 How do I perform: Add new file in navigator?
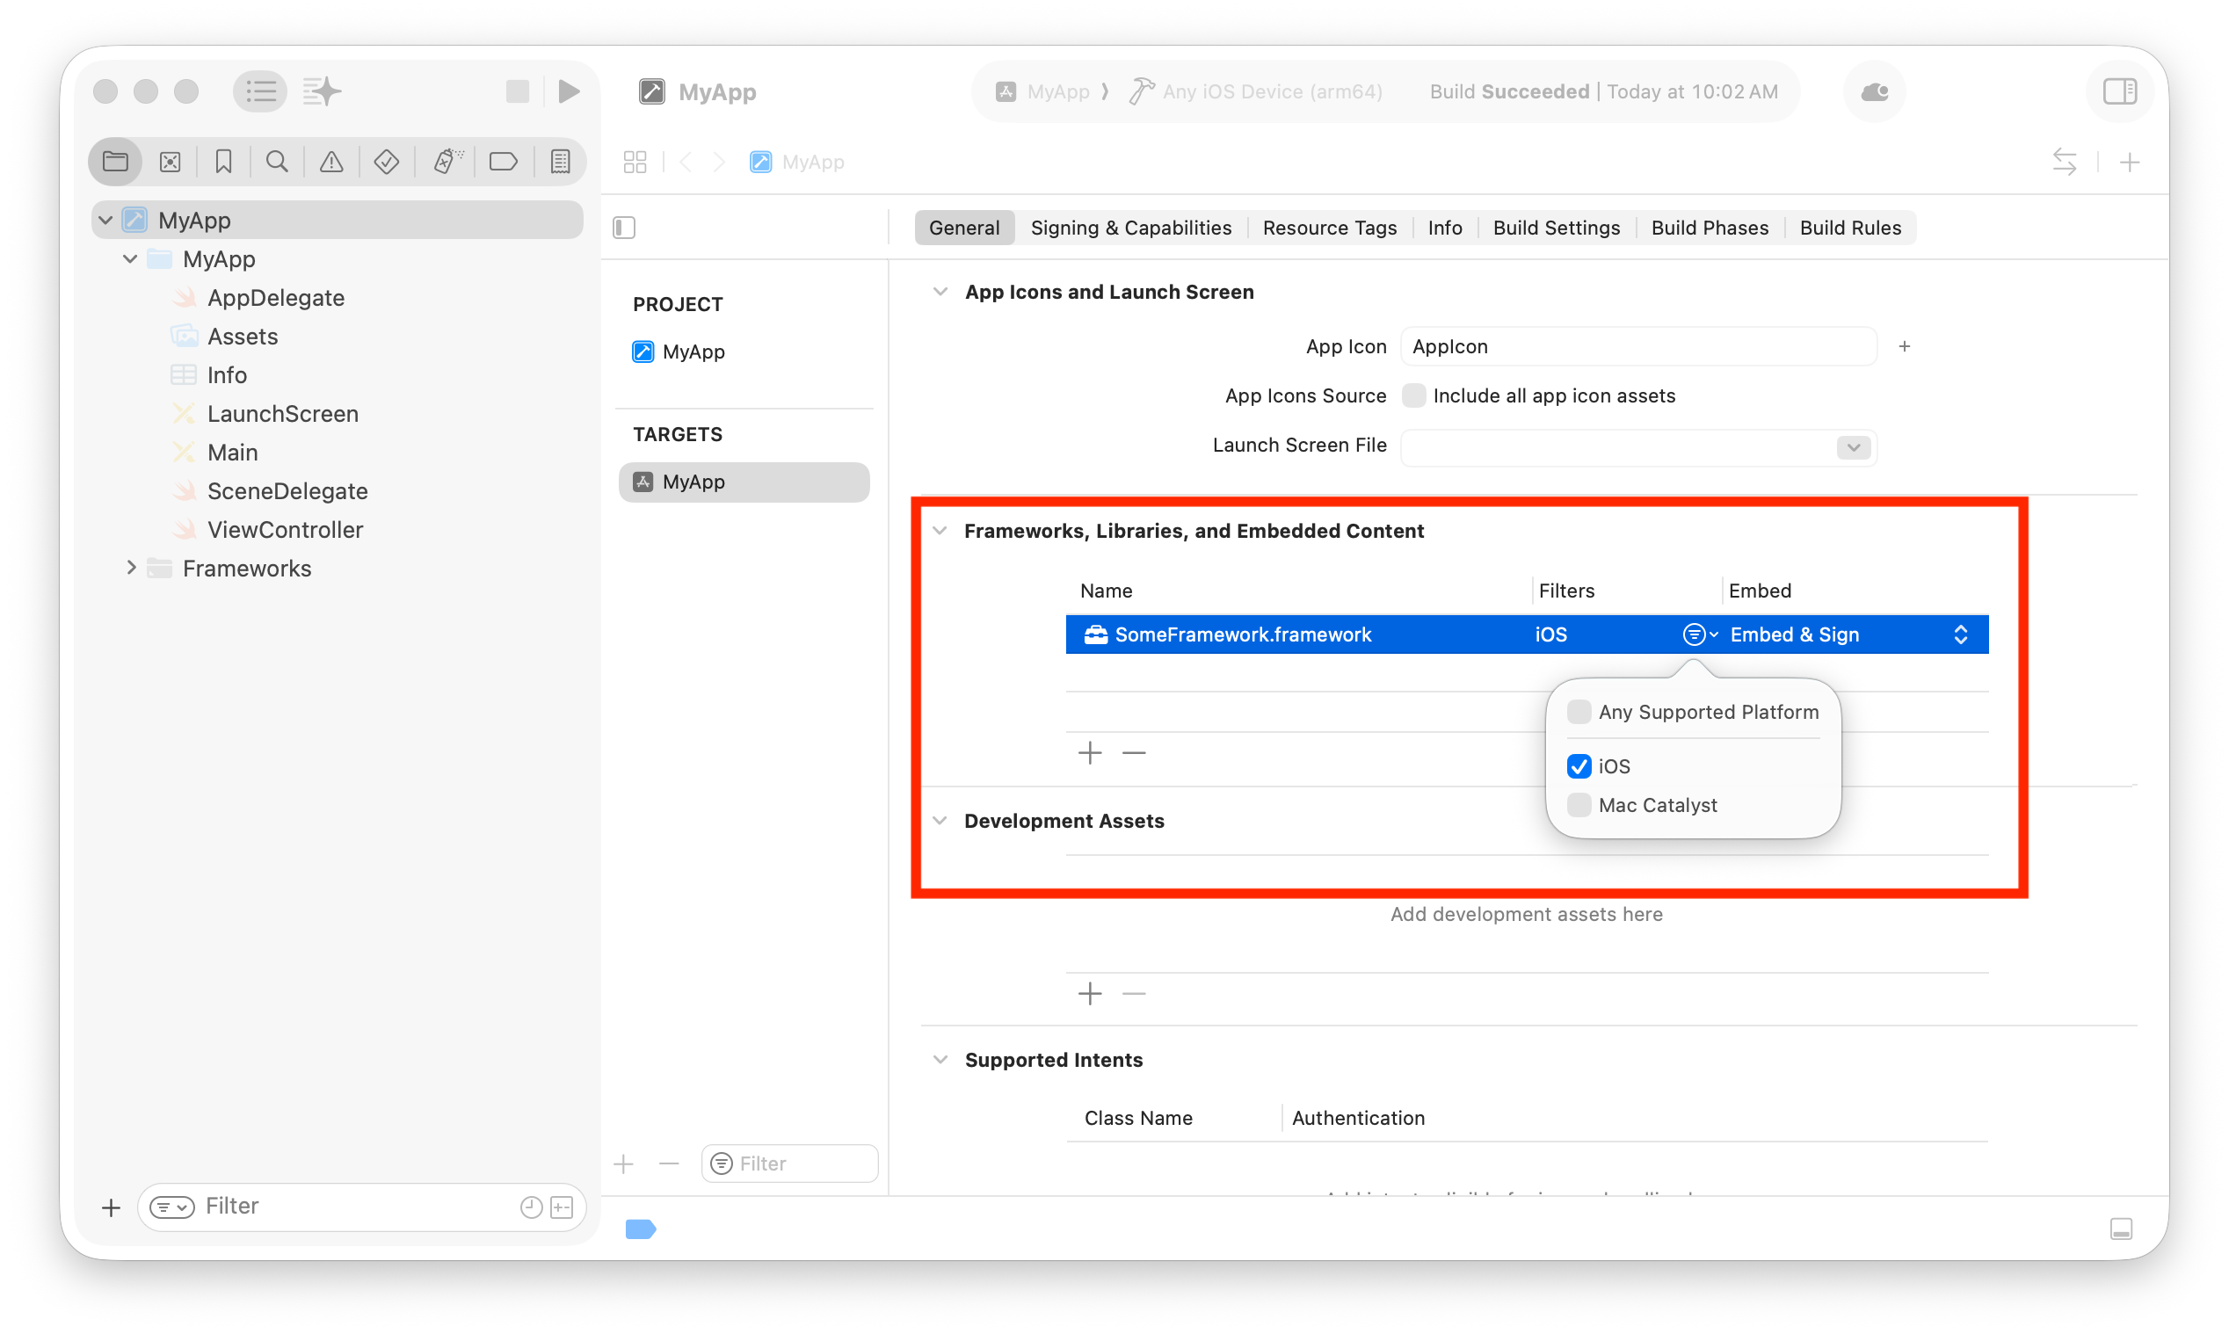(111, 1207)
